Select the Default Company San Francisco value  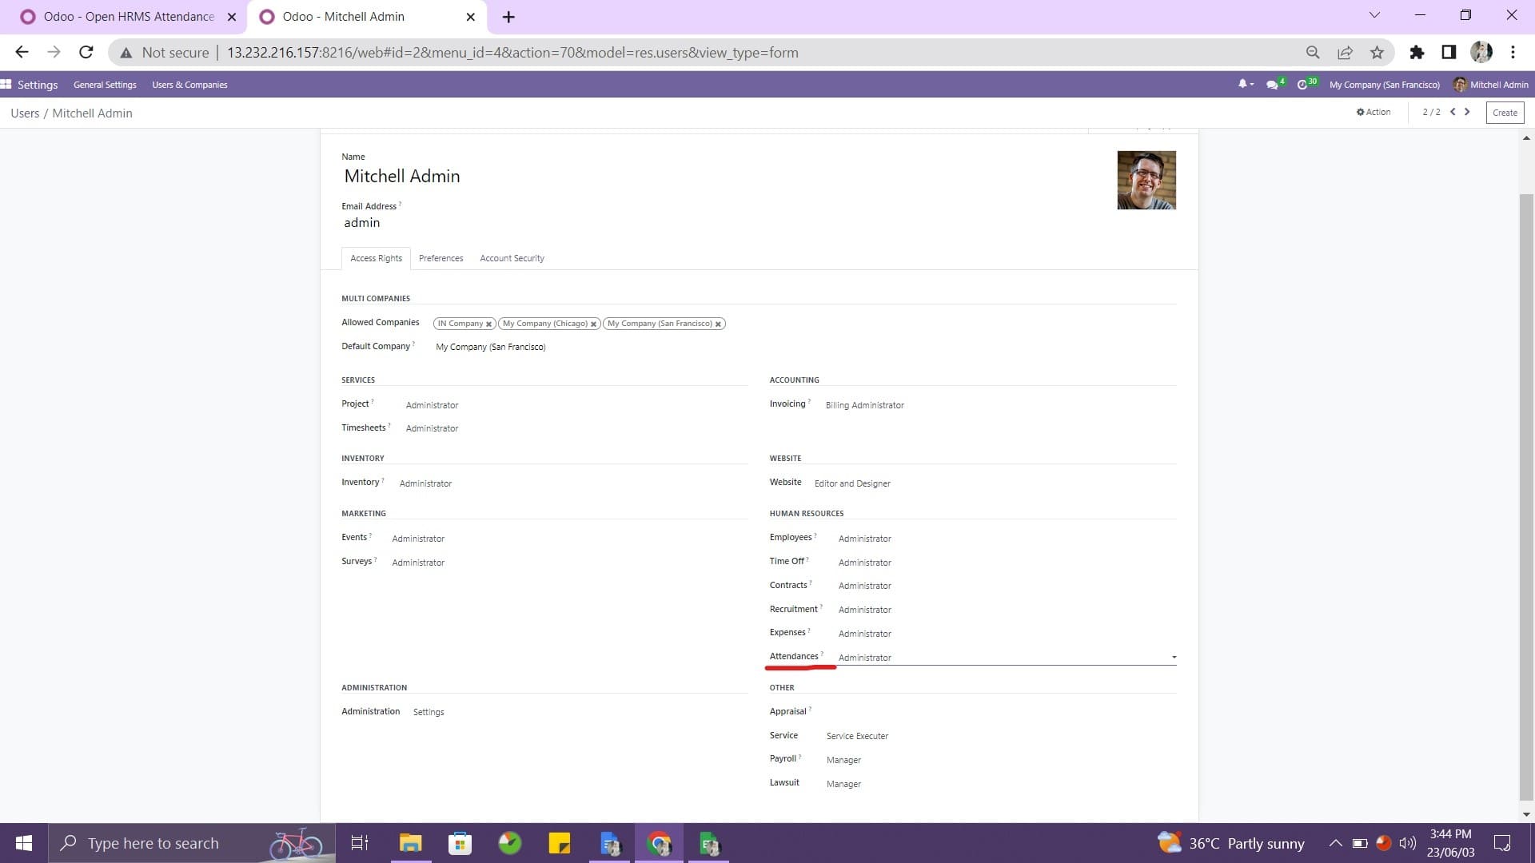click(490, 347)
